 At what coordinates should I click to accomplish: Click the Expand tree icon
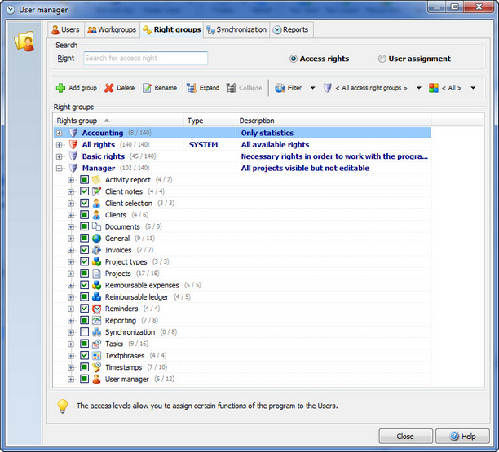[x=192, y=88]
